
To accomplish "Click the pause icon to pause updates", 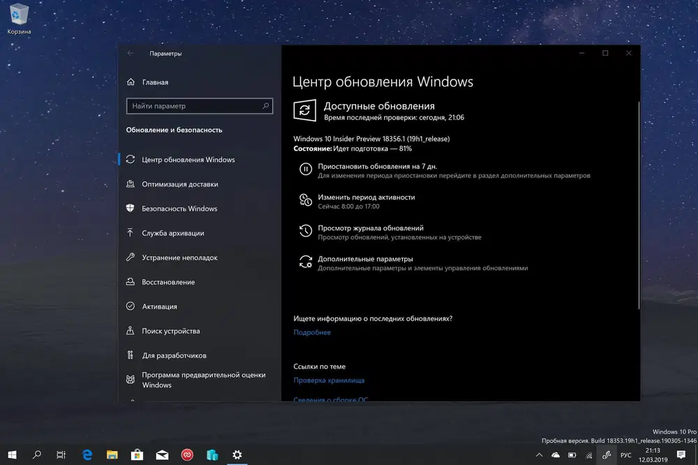I will tap(305, 170).
